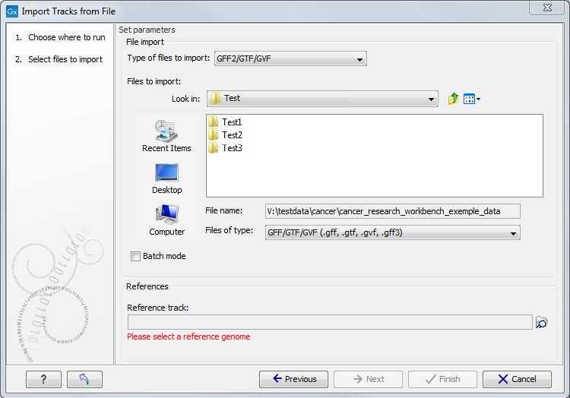
Task: Click the Previous button
Action: coord(293,379)
